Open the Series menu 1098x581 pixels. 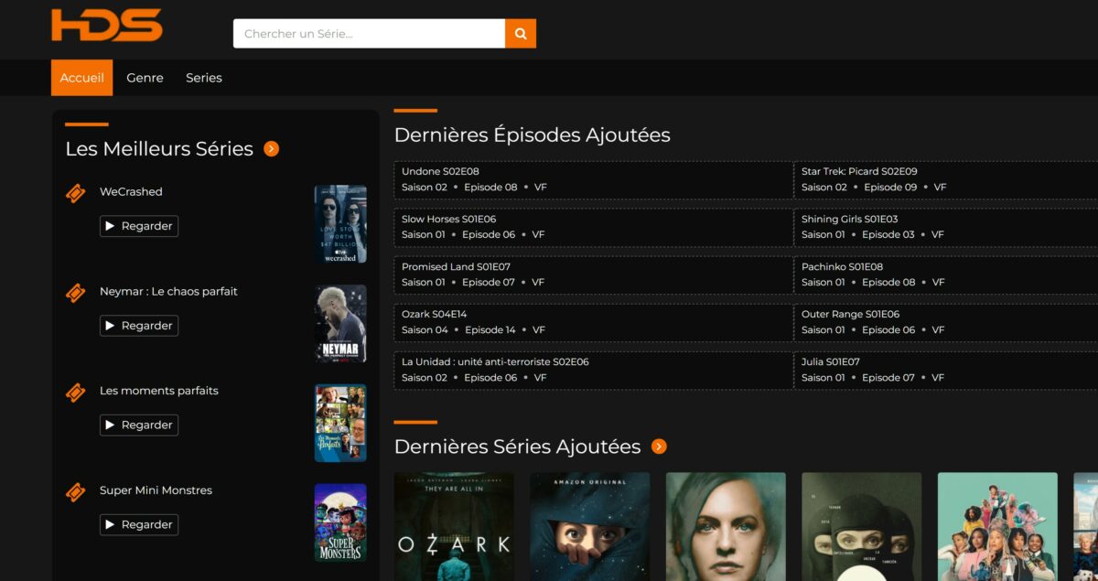point(204,78)
